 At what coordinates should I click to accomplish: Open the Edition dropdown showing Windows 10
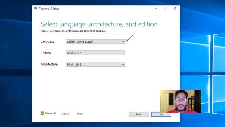pyautogui.click(x=95, y=53)
